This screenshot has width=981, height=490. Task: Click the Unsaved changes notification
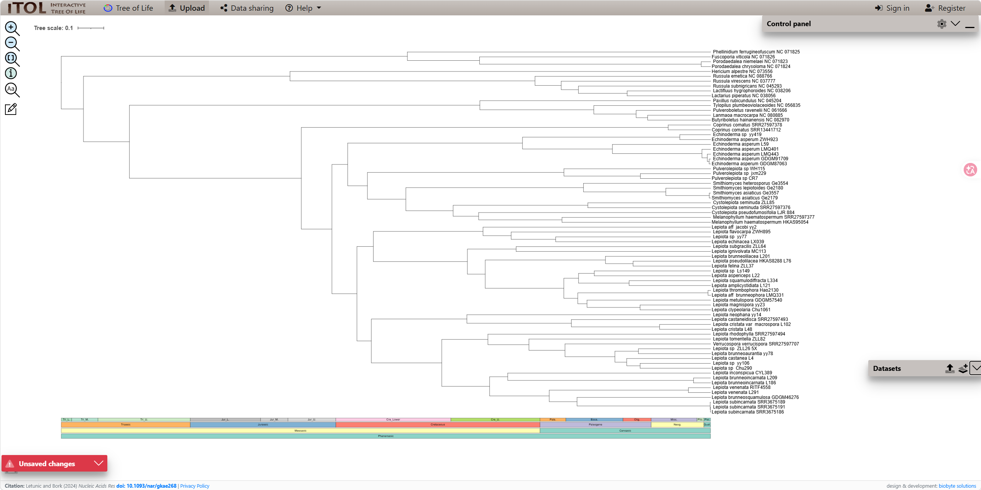click(x=55, y=463)
